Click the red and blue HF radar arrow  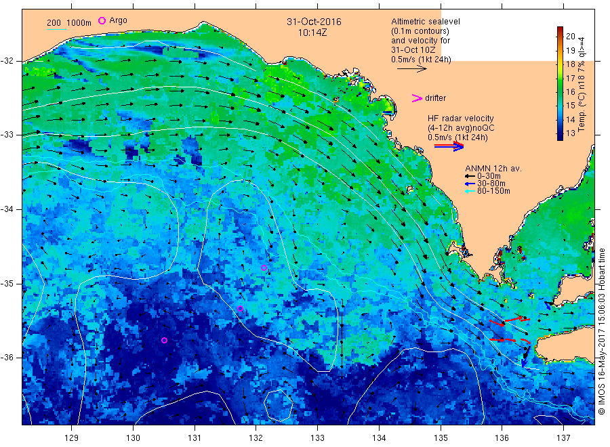tap(449, 146)
